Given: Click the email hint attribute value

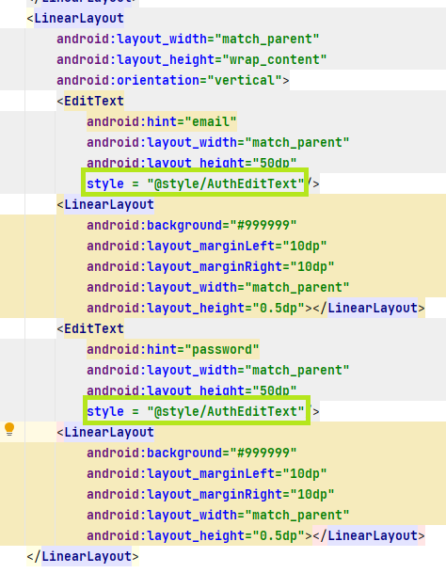Looking at the screenshot, I should [211, 121].
